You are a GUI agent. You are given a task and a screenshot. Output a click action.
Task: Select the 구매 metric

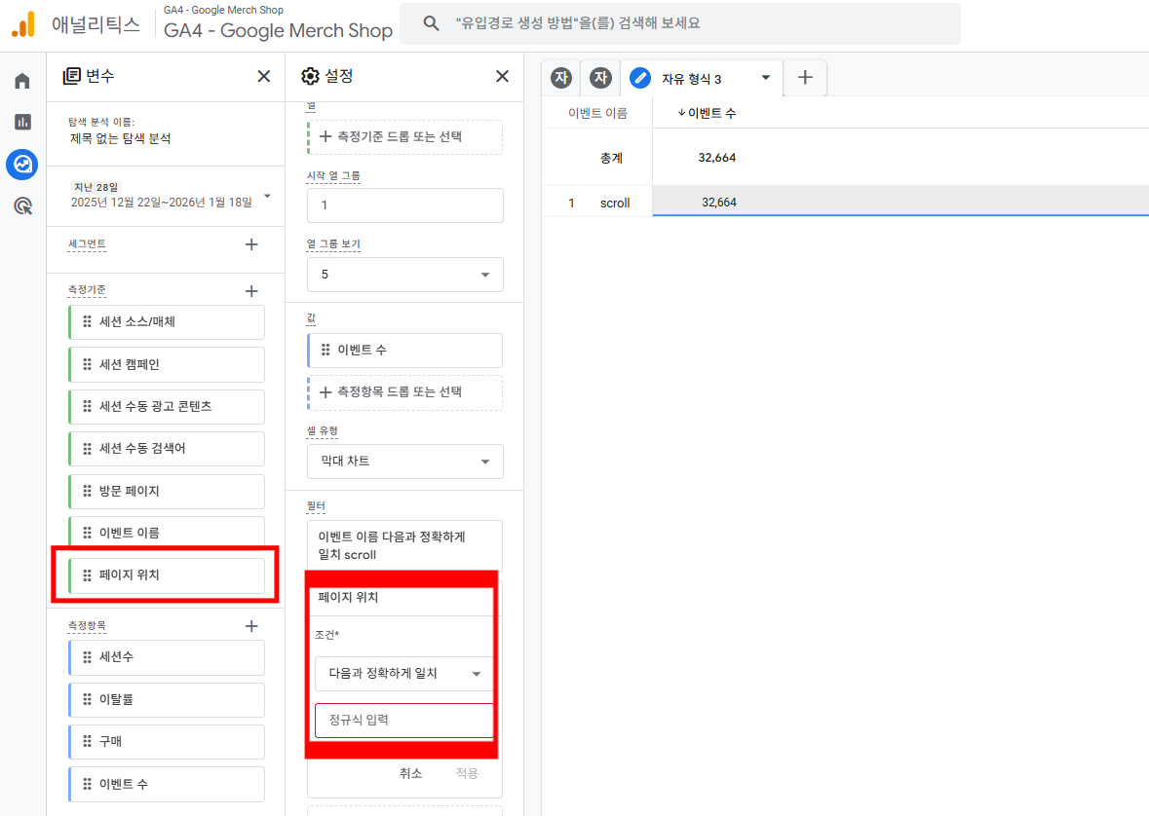coord(167,741)
